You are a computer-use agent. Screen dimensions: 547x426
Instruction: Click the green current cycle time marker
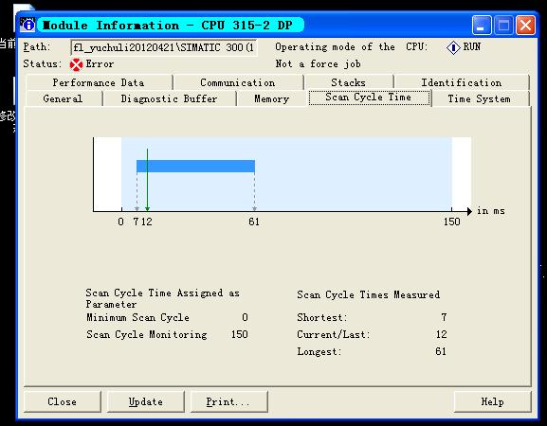click(x=147, y=180)
